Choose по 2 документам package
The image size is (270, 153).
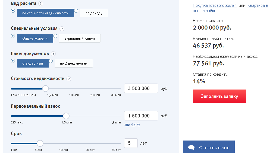click(x=74, y=63)
